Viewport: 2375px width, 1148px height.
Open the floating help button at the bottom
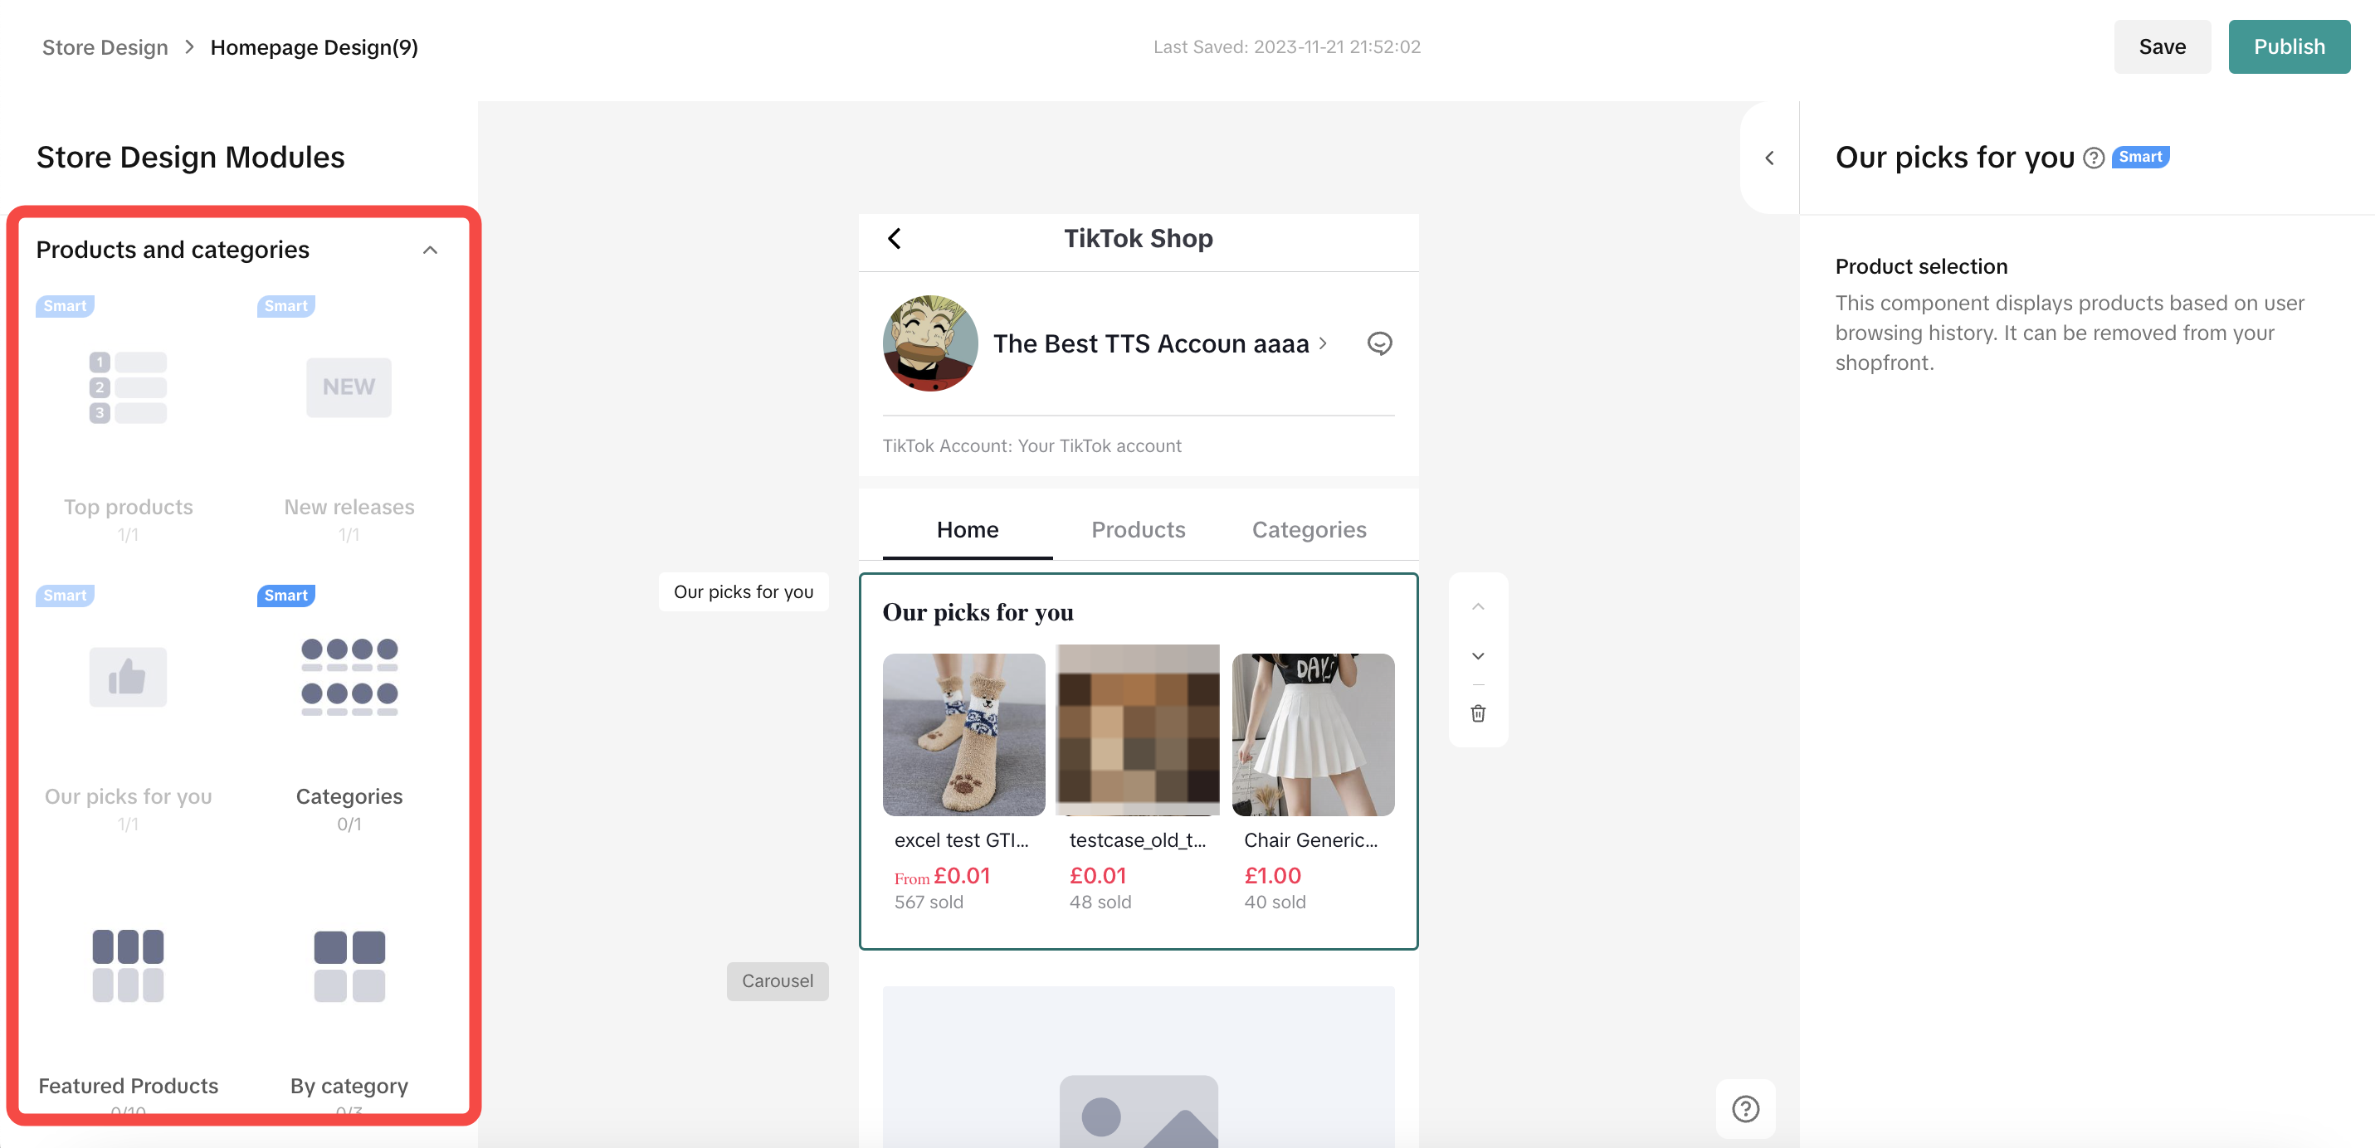click(x=1745, y=1108)
